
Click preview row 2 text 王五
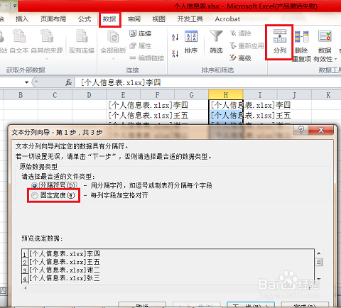93,262
